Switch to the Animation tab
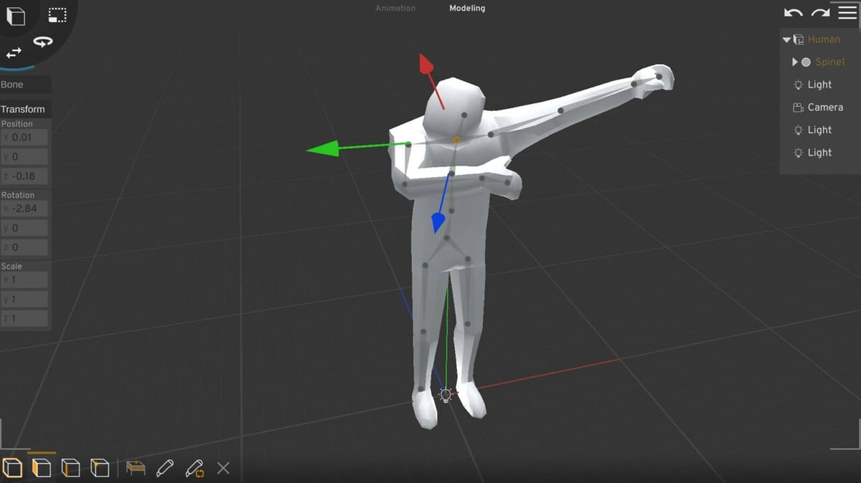The width and height of the screenshot is (861, 483). (395, 8)
